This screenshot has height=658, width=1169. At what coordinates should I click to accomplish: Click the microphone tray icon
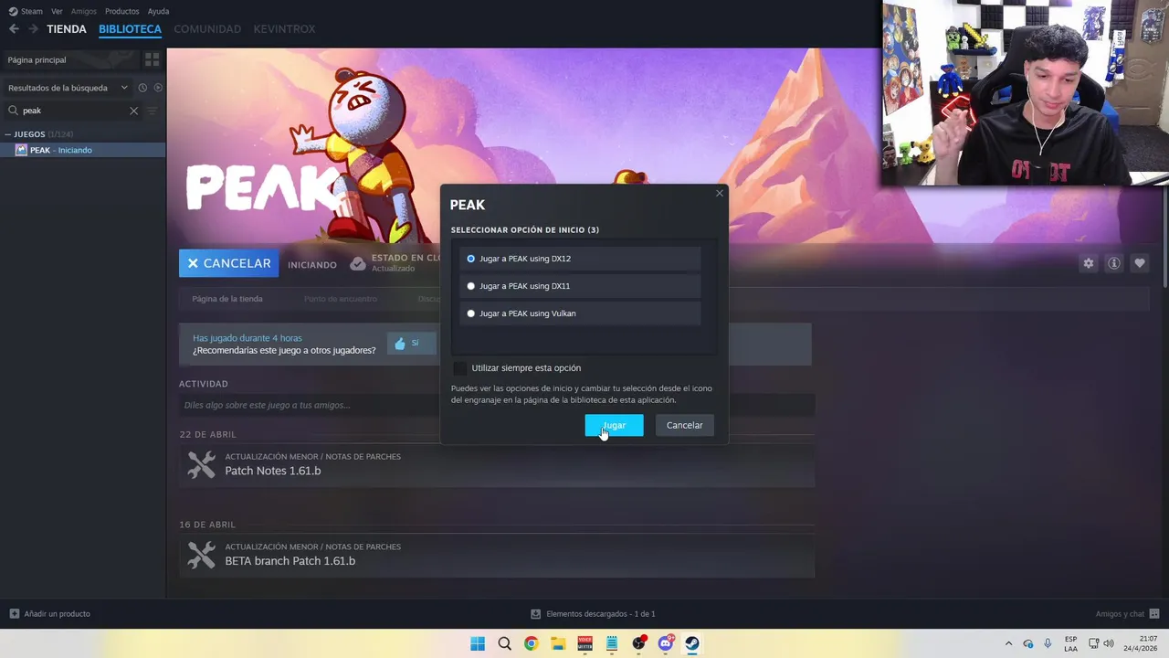(x=1048, y=643)
